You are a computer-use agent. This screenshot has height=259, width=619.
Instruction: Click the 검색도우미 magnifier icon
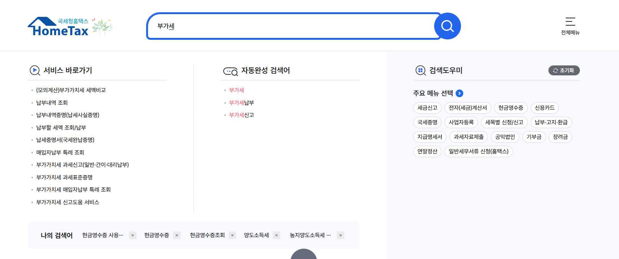click(421, 70)
